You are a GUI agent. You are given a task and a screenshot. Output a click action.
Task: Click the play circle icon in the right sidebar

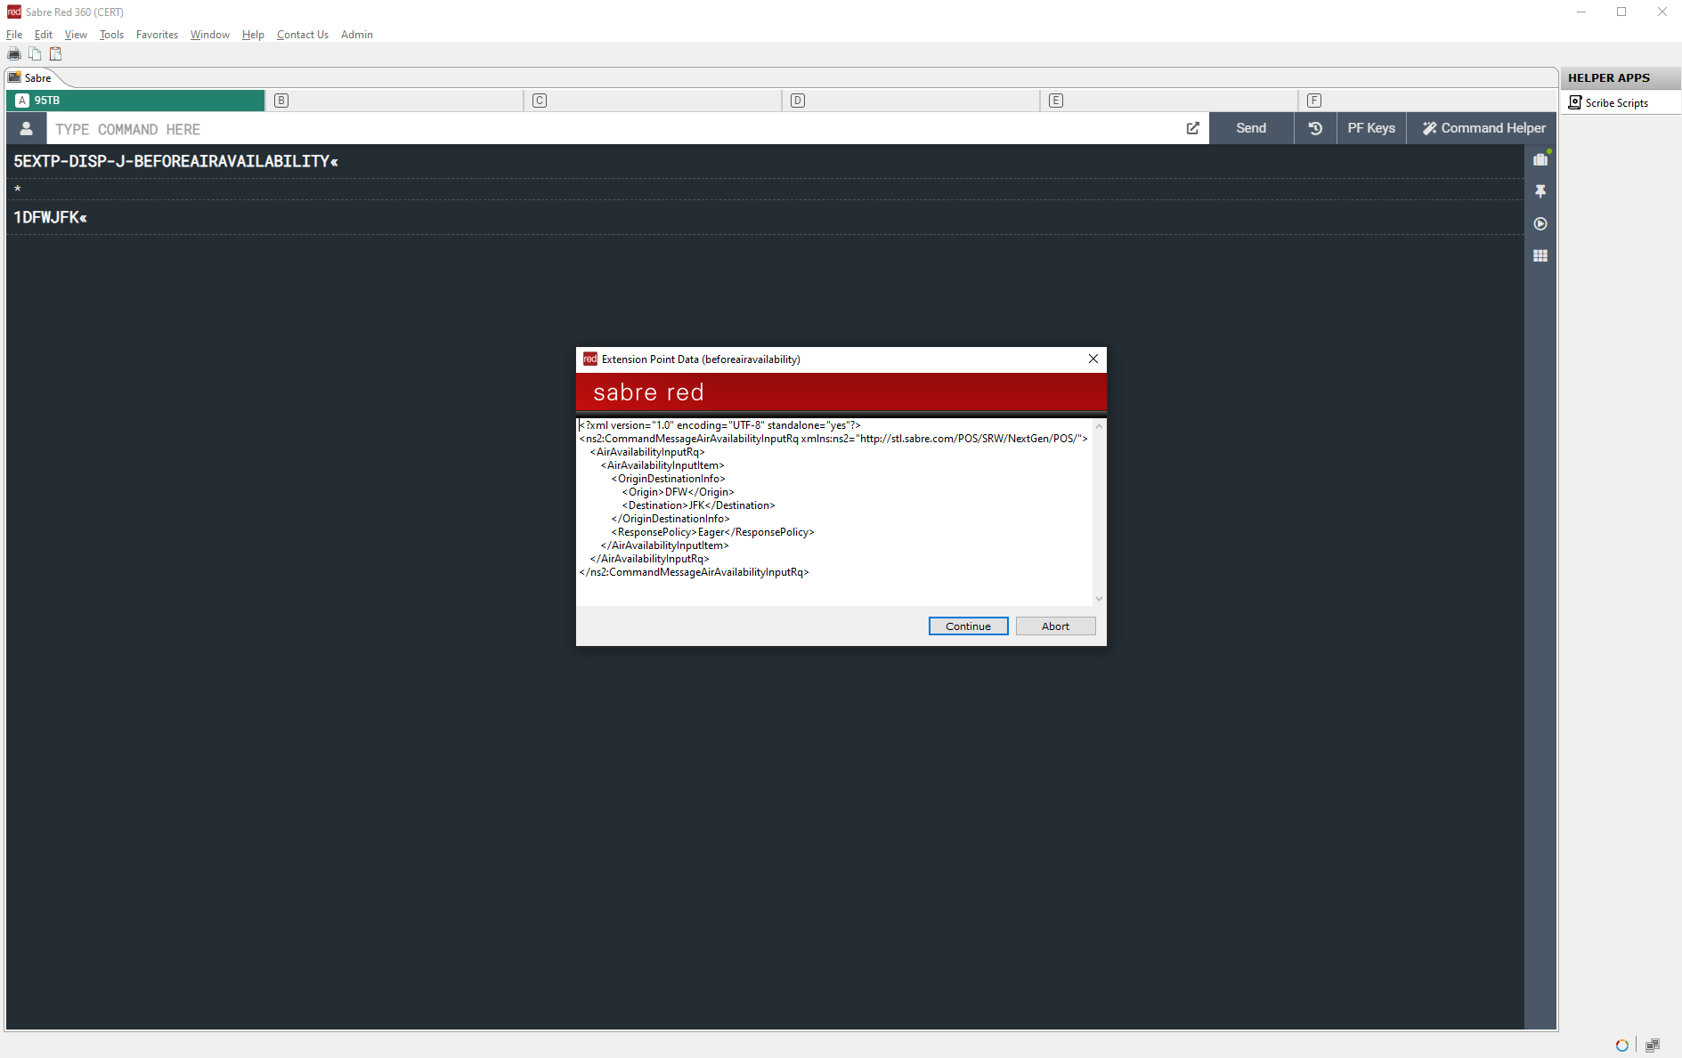1540,223
